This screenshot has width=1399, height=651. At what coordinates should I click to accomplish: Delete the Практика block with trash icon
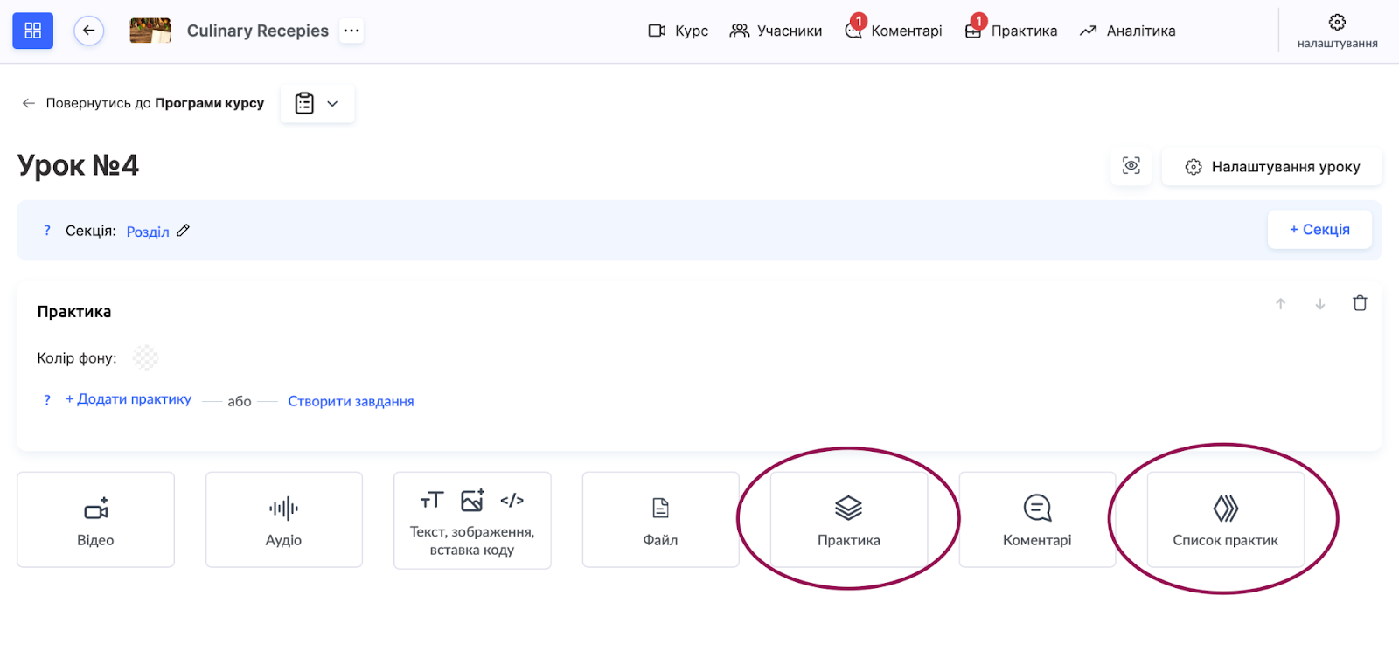click(1360, 303)
